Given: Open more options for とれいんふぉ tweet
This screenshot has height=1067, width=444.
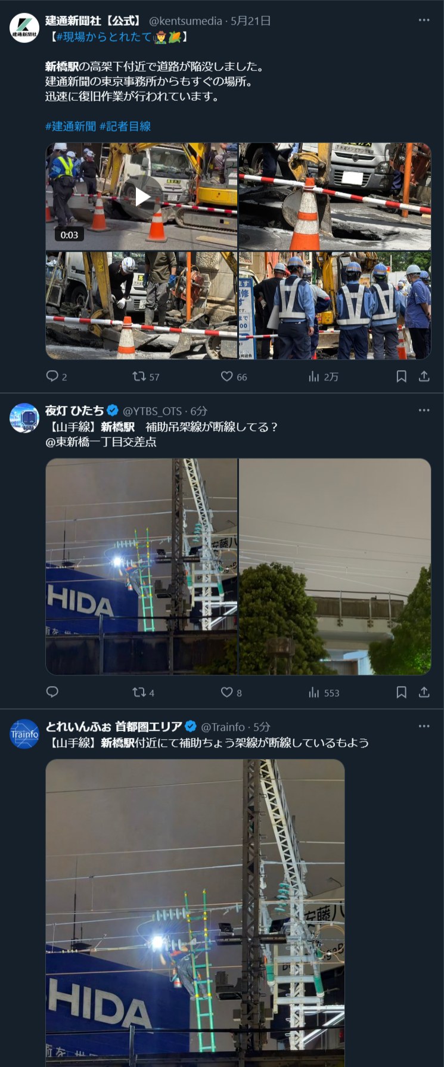Looking at the screenshot, I should [424, 726].
